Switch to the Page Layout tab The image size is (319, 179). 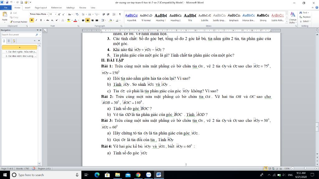point(41,8)
